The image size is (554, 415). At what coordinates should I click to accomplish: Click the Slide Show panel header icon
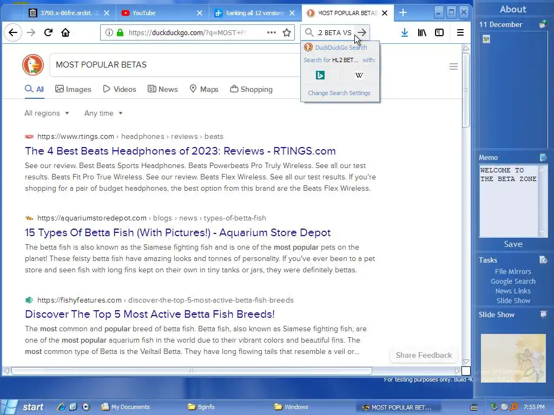pos(543,314)
